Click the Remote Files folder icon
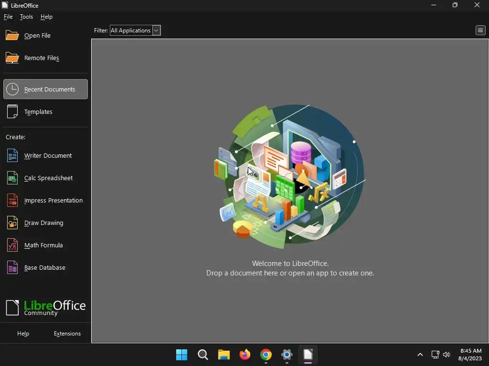The width and height of the screenshot is (489, 366). (x=12, y=58)
